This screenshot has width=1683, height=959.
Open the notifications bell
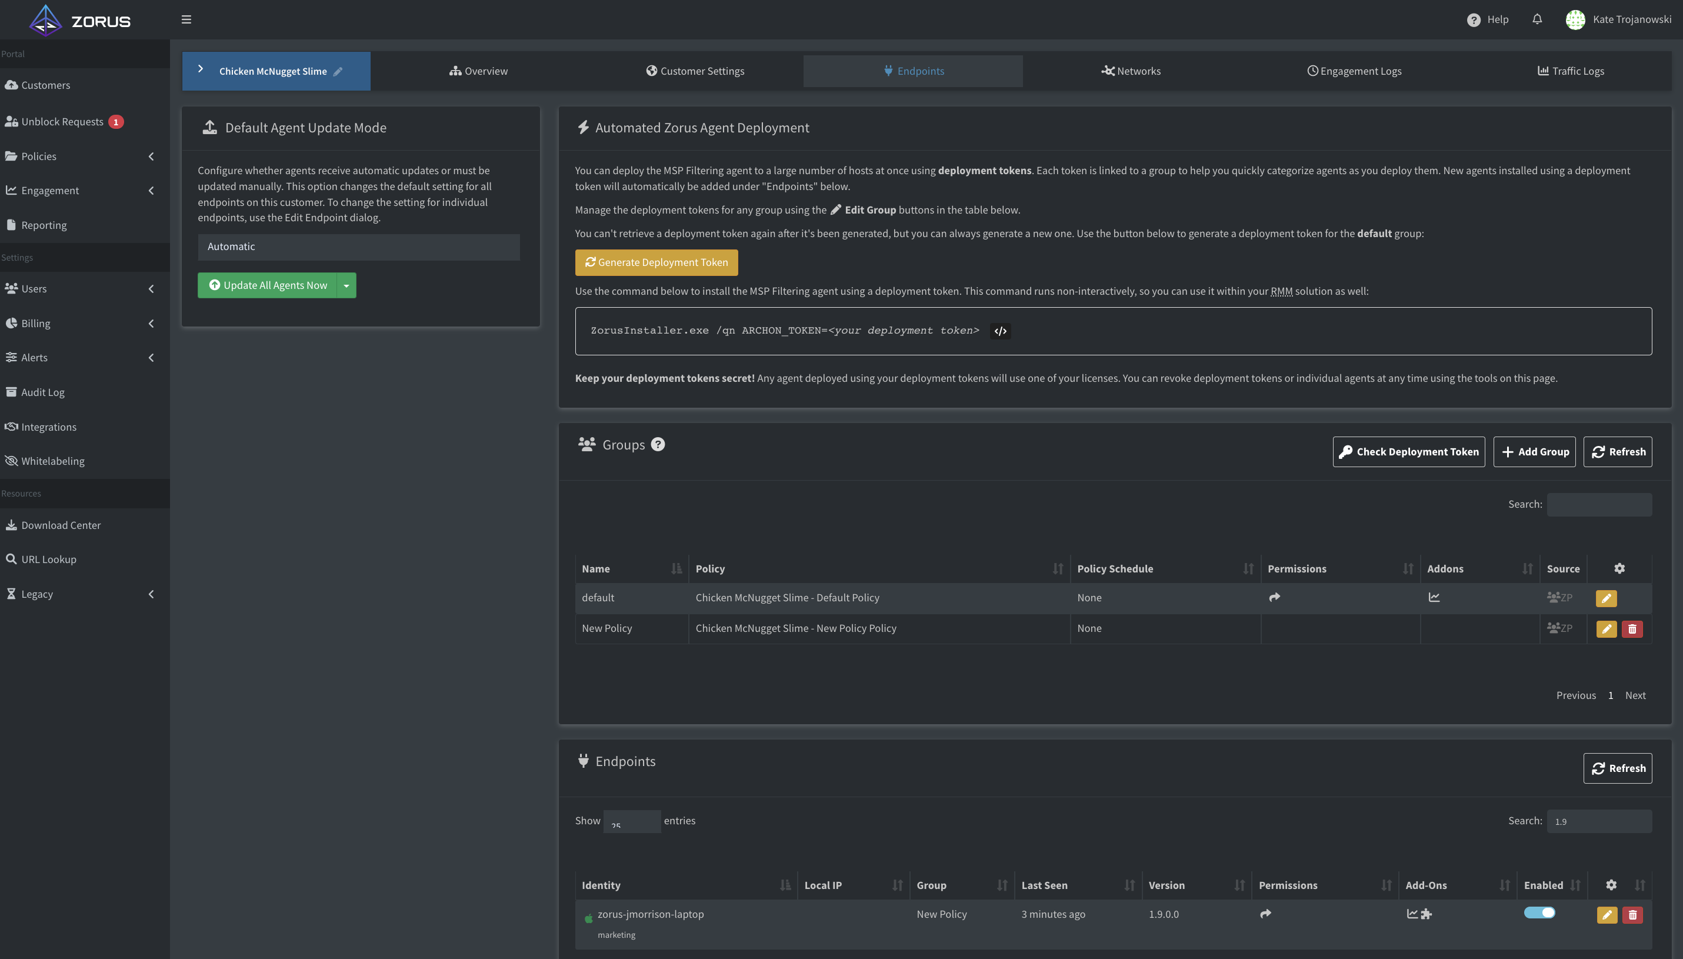1538,19
